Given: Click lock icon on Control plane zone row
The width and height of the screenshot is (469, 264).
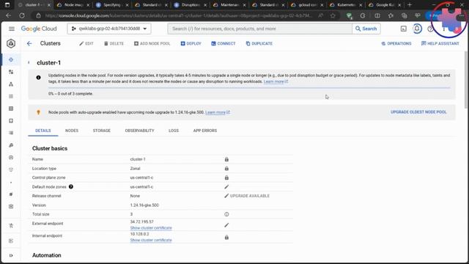Looking at the screenshot, I should coord(226,177).
